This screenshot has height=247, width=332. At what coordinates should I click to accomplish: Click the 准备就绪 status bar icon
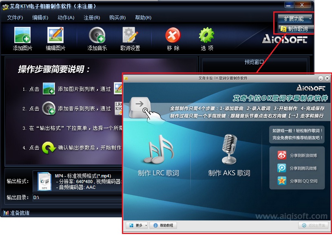6,213
